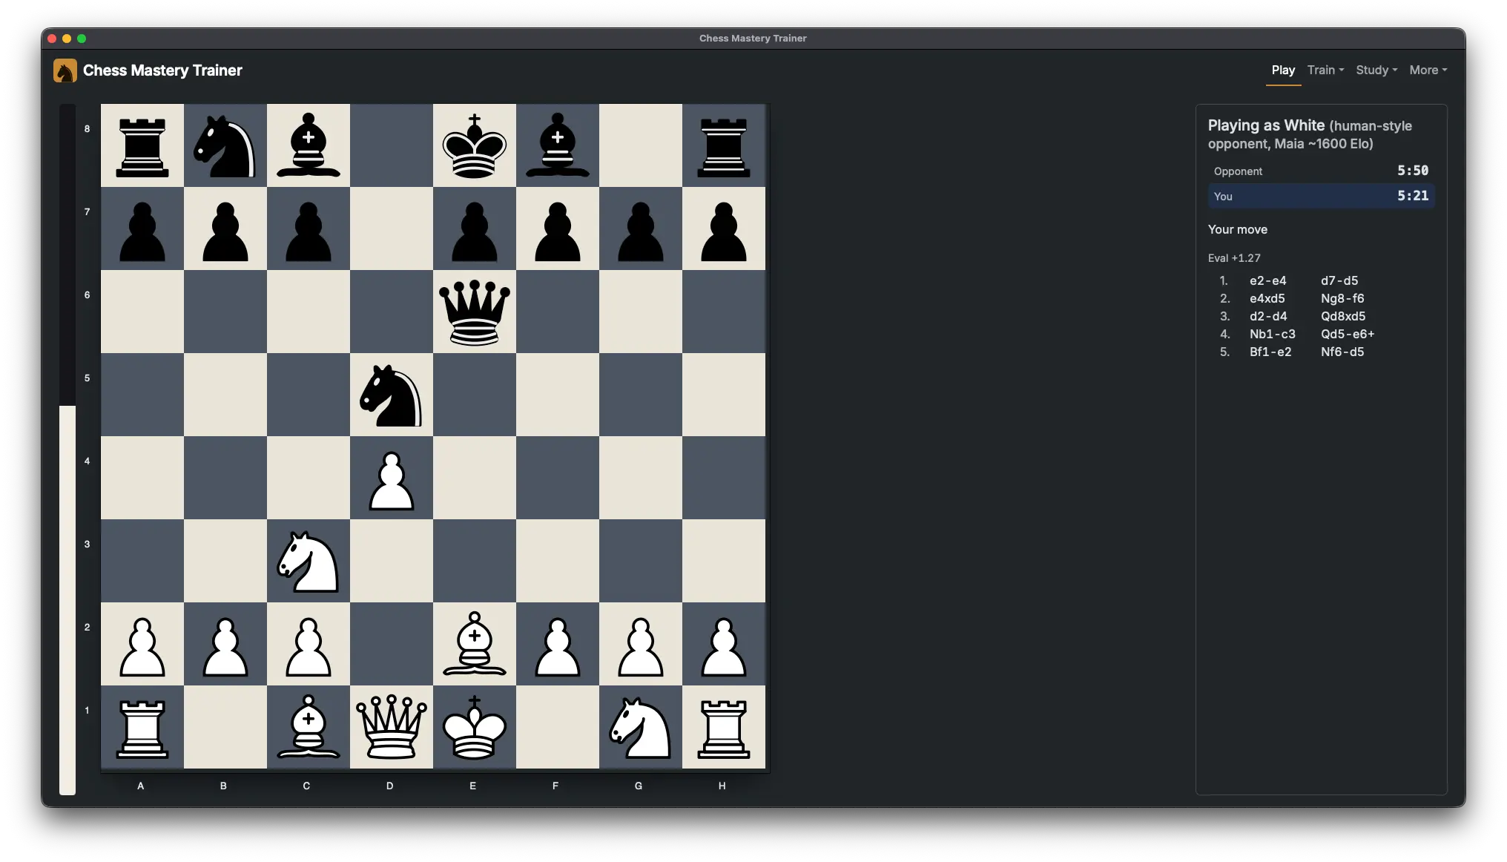This screenshot has height=862, width=1507.
Task: Switch to the Play tab
Action: (x=1283, y=70)
